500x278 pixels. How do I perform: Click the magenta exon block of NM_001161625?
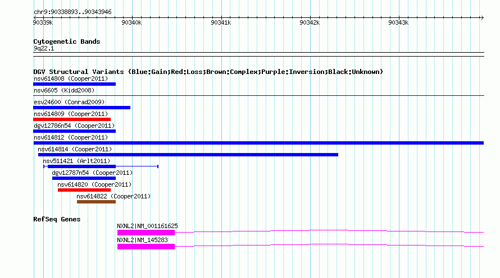tap(146, 233)
